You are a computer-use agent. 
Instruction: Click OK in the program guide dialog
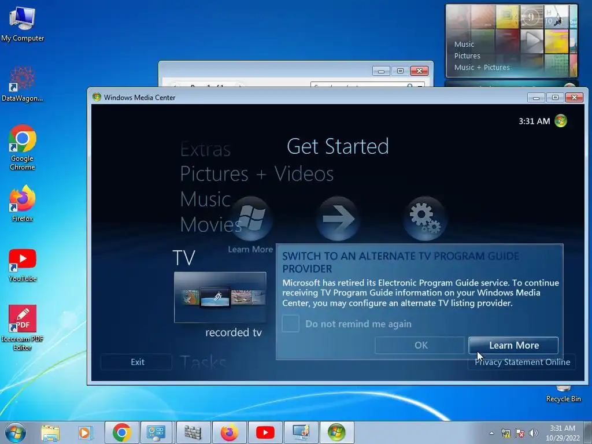click(420, 345)
